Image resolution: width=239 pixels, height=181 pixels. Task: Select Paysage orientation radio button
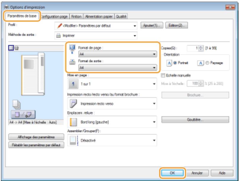pos(207,63)
